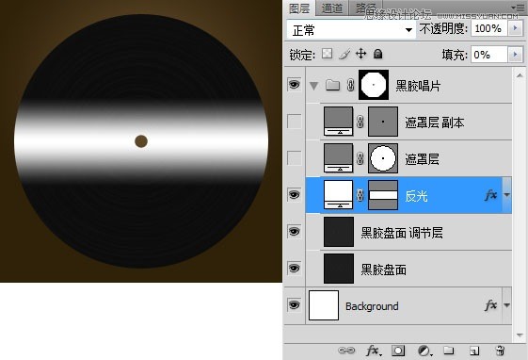
Task: Hide the 黑胶盘面 调节层 layer
Action: pos(294,231)
